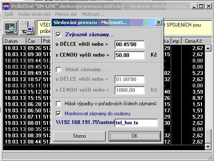Select the row 19.03.13 08:44
Image resolution: width=214 pixels, height=161 pixels.
pos(104,142)
